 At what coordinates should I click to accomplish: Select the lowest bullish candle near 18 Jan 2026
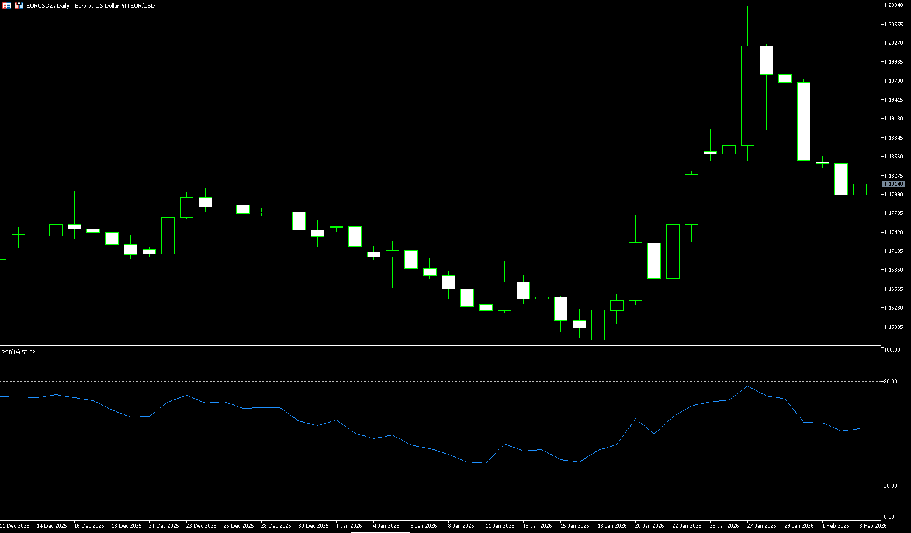598,324
